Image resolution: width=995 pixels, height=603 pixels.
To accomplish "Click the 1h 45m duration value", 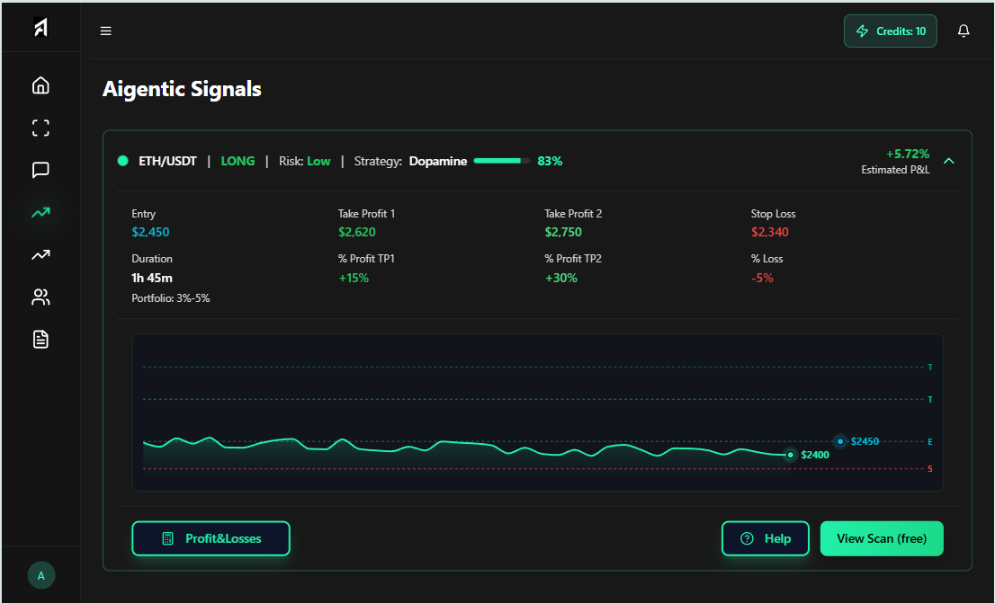I will 152,278.
